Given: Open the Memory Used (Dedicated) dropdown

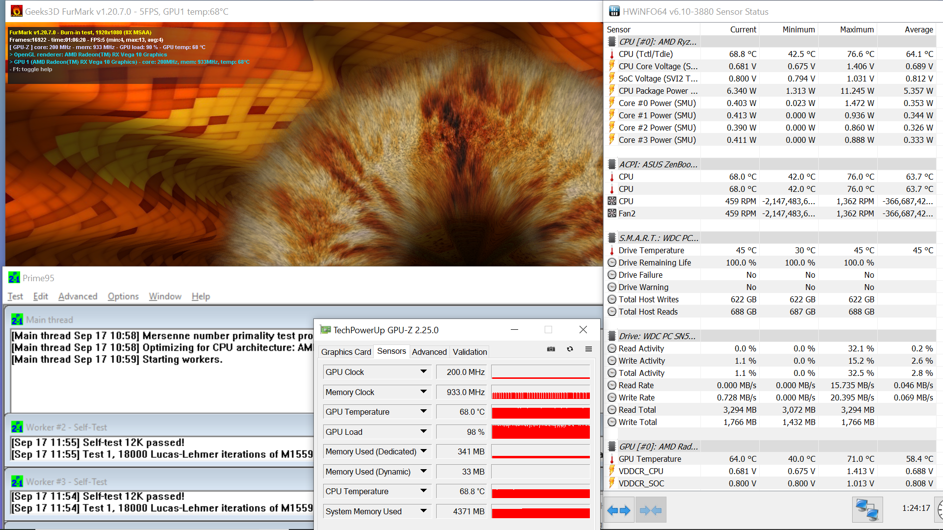Looking at the screenshot, I should click(423, 451).
